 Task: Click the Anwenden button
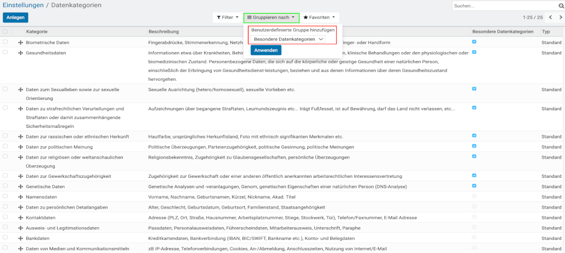(265, 50)
